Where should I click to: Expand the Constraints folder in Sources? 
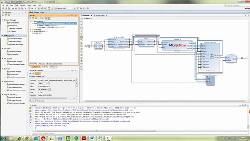pos(30,29)
